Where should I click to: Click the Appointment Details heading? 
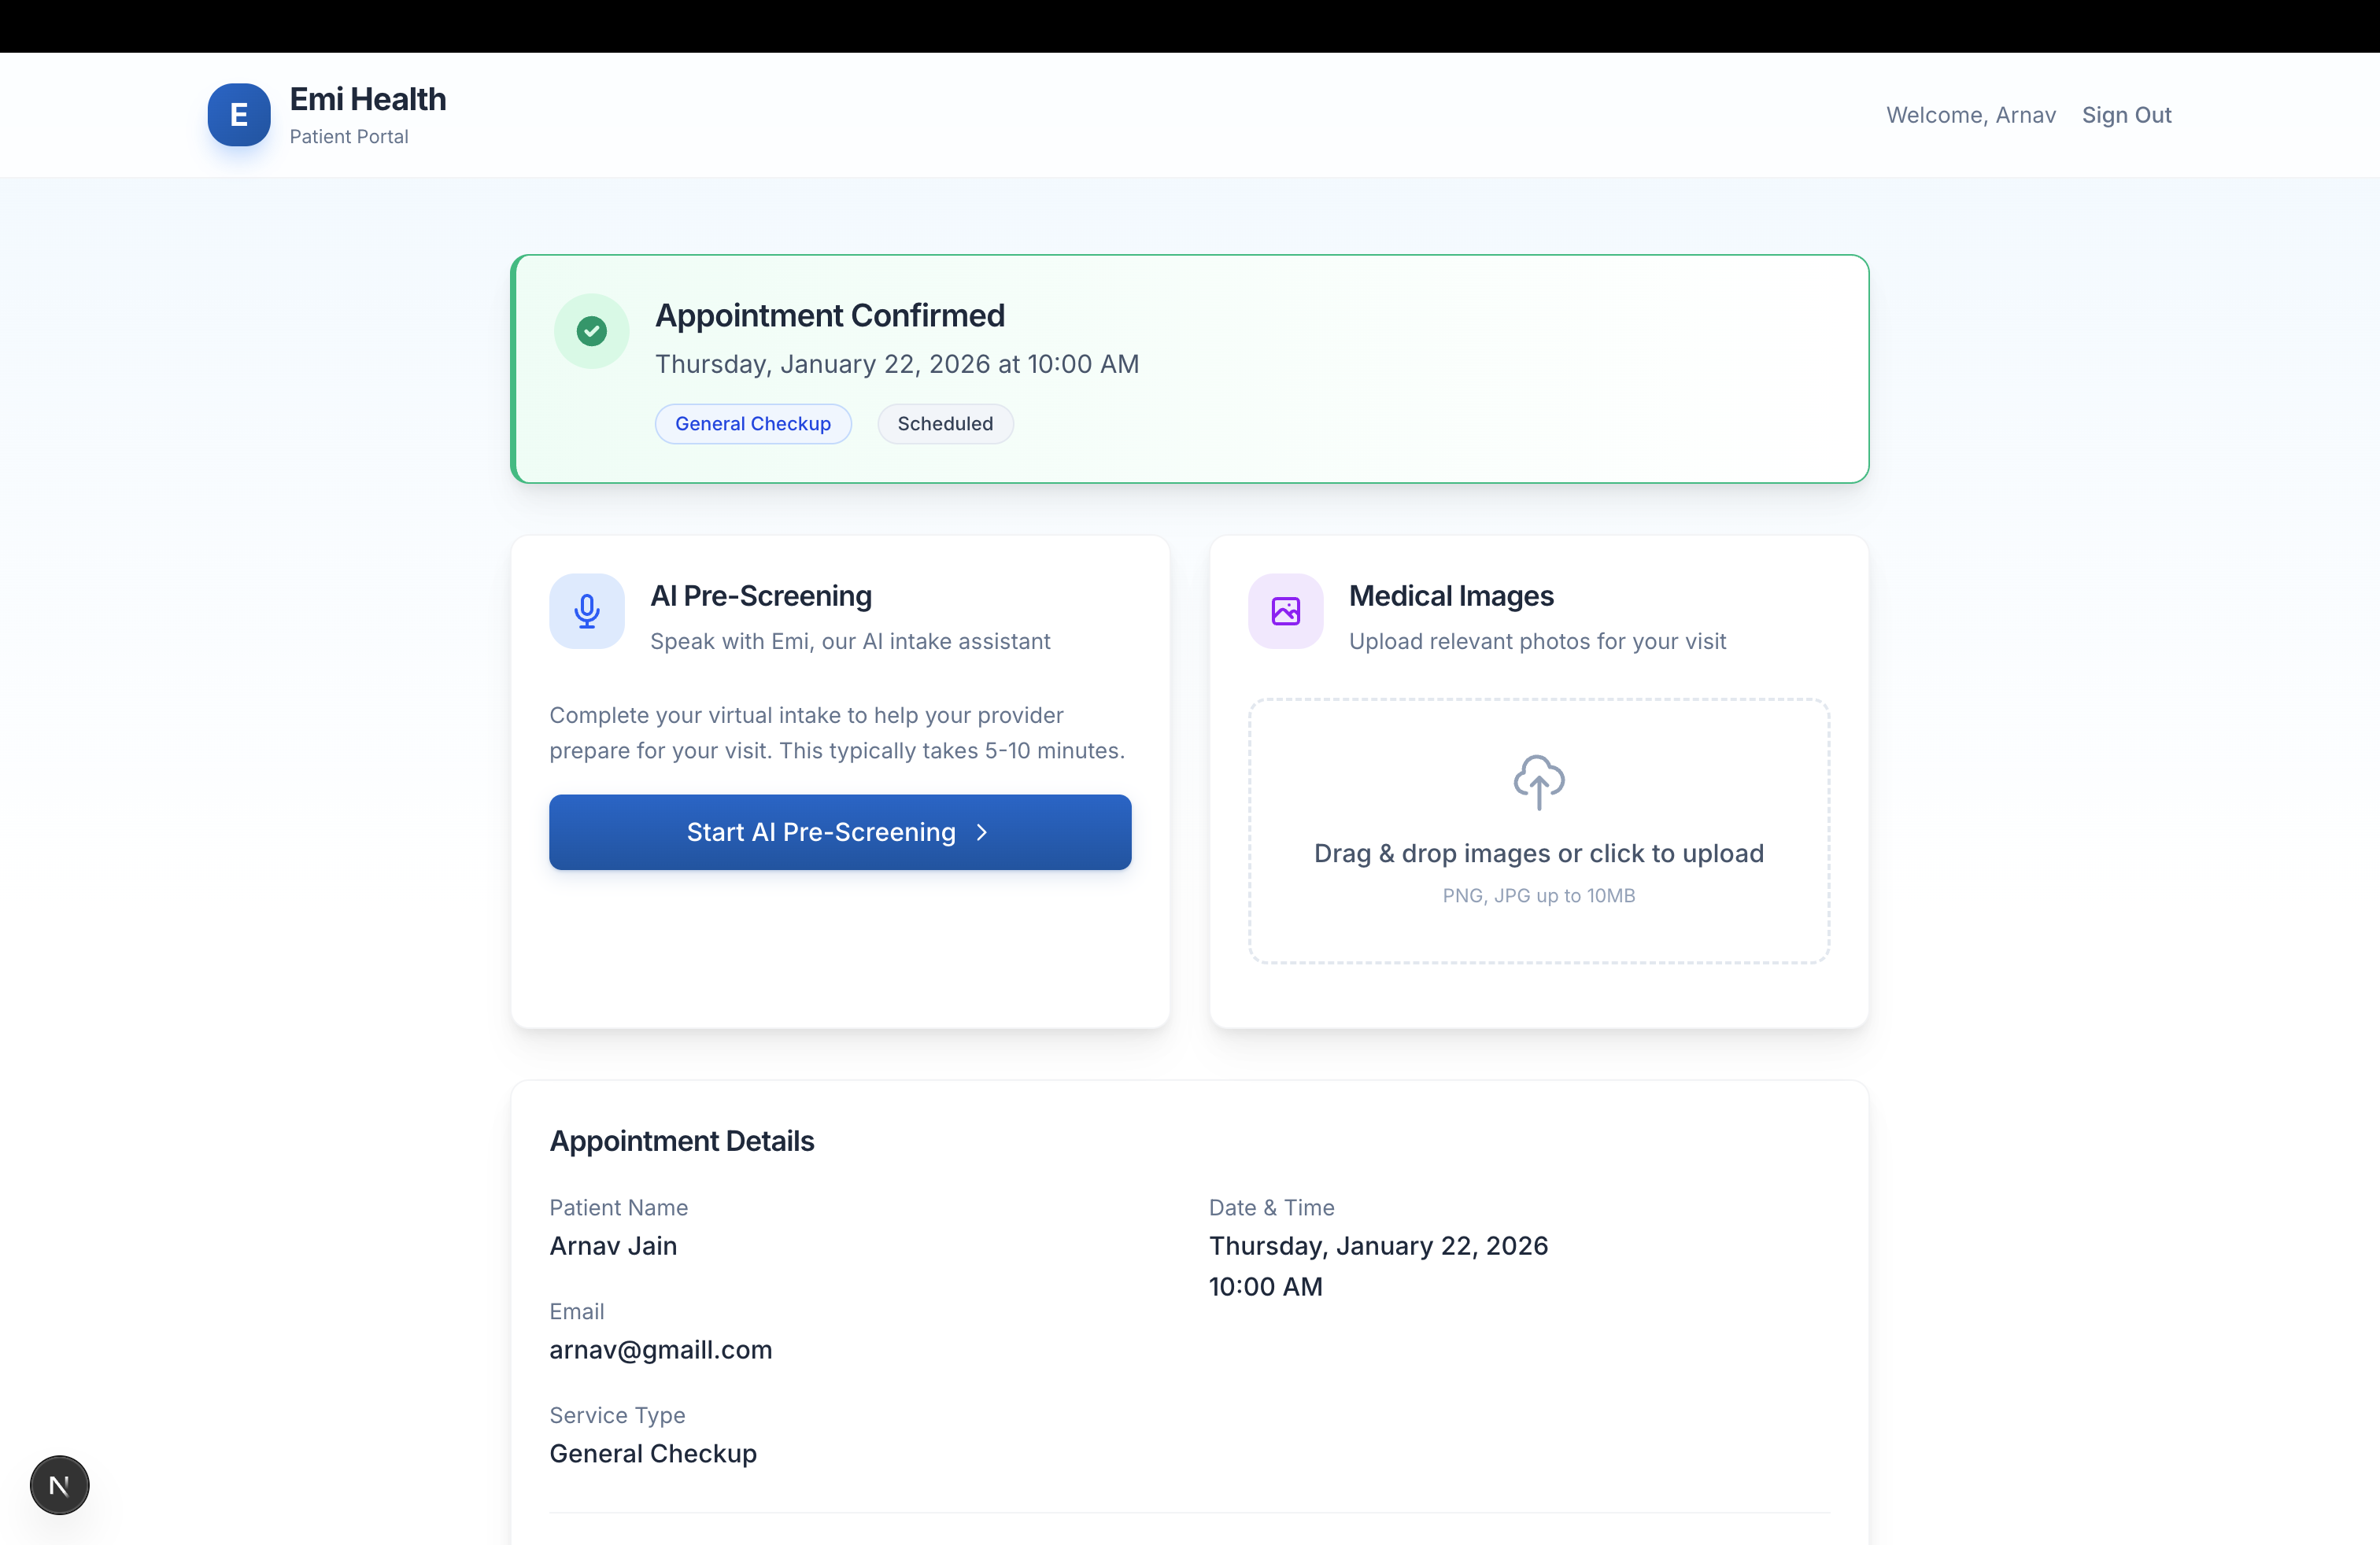681,1141
